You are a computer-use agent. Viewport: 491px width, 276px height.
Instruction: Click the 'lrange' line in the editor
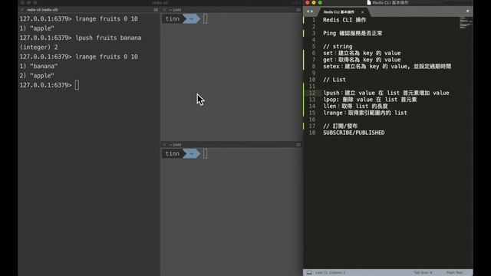(x=365, y=113)
